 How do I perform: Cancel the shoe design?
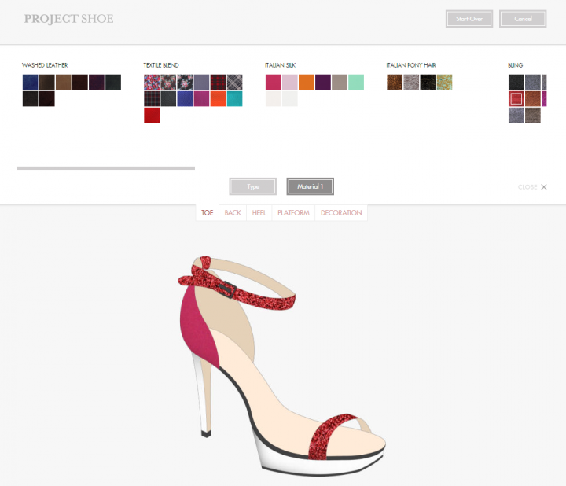click(x=523, y=19)
